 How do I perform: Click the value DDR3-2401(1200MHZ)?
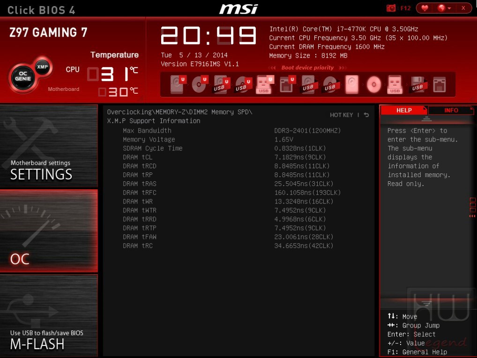click(307, 130)
